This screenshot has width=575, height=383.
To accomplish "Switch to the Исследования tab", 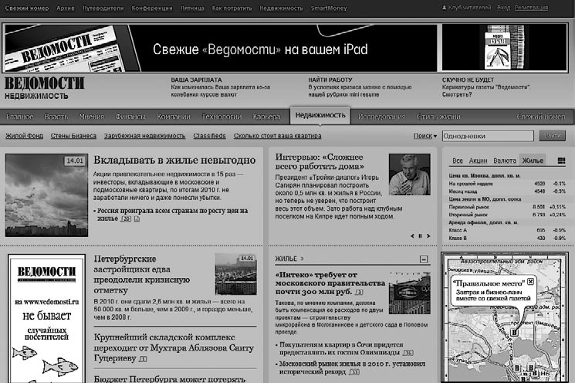I will [382, 117].
